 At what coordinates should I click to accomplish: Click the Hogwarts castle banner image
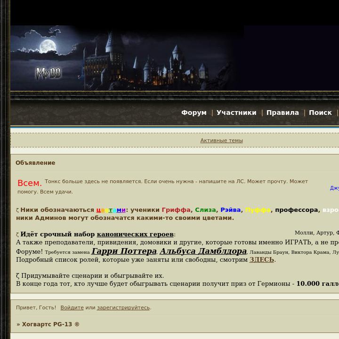coord(127,58)
